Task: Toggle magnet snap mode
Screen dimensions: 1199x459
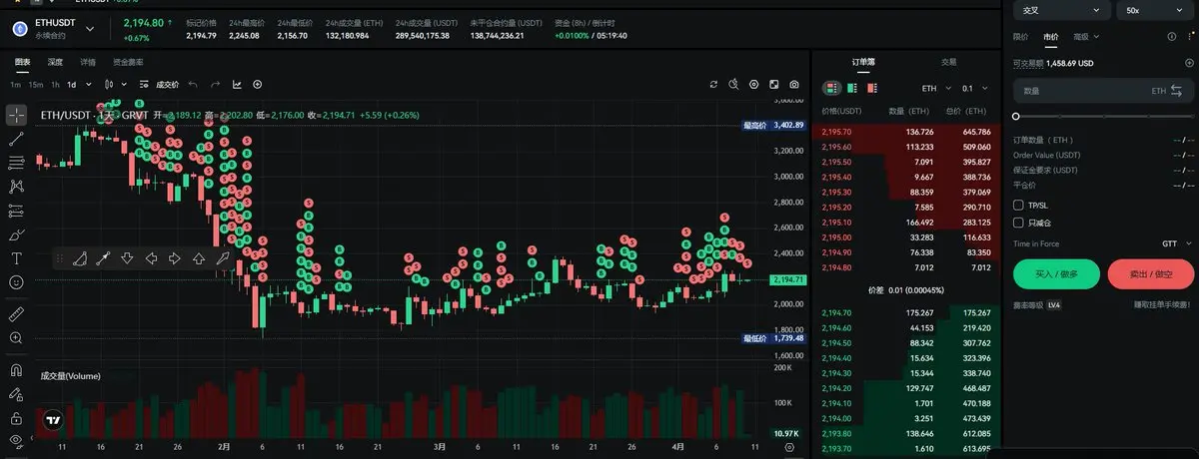Action: [x=15, y=369]
